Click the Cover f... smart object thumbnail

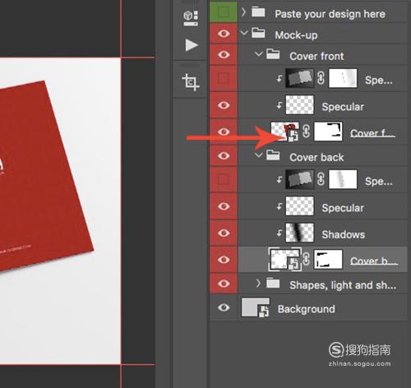(x=284, y=132)
